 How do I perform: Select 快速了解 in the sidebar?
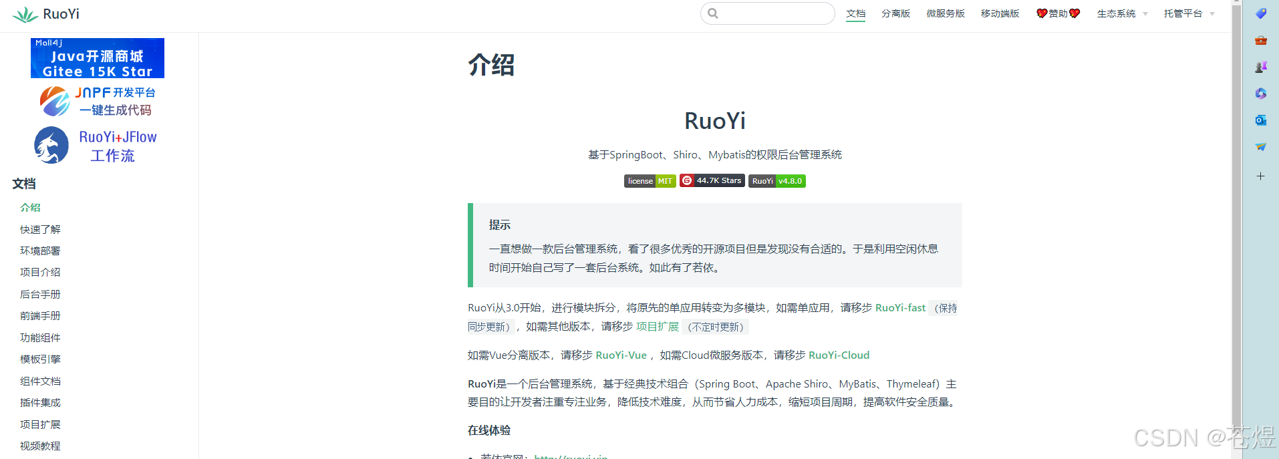point(40,229)
